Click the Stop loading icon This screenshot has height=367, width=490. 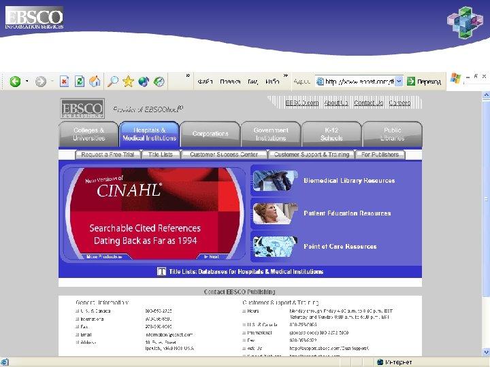pyautogui.click(x=64, y=82)
